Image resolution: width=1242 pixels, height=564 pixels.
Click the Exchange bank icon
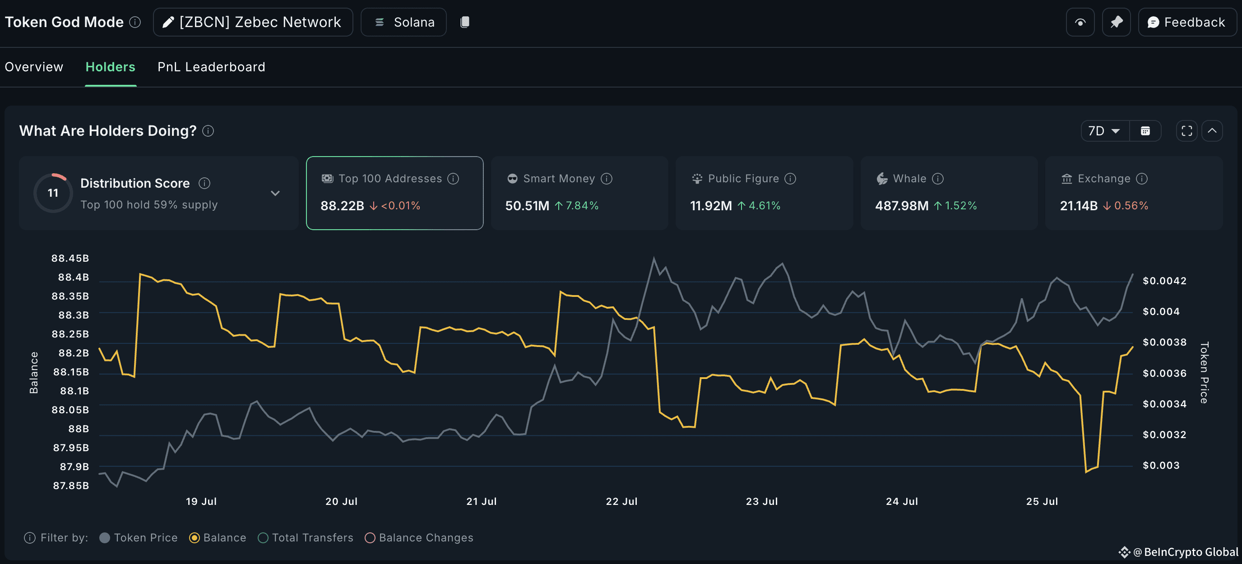(1066, 179)
